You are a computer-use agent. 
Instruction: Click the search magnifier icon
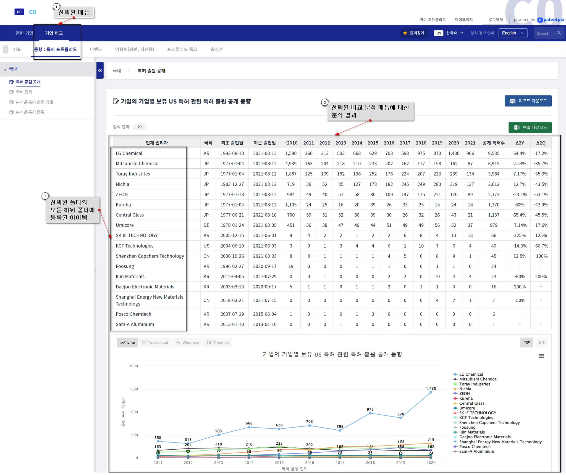pos(559,33)
